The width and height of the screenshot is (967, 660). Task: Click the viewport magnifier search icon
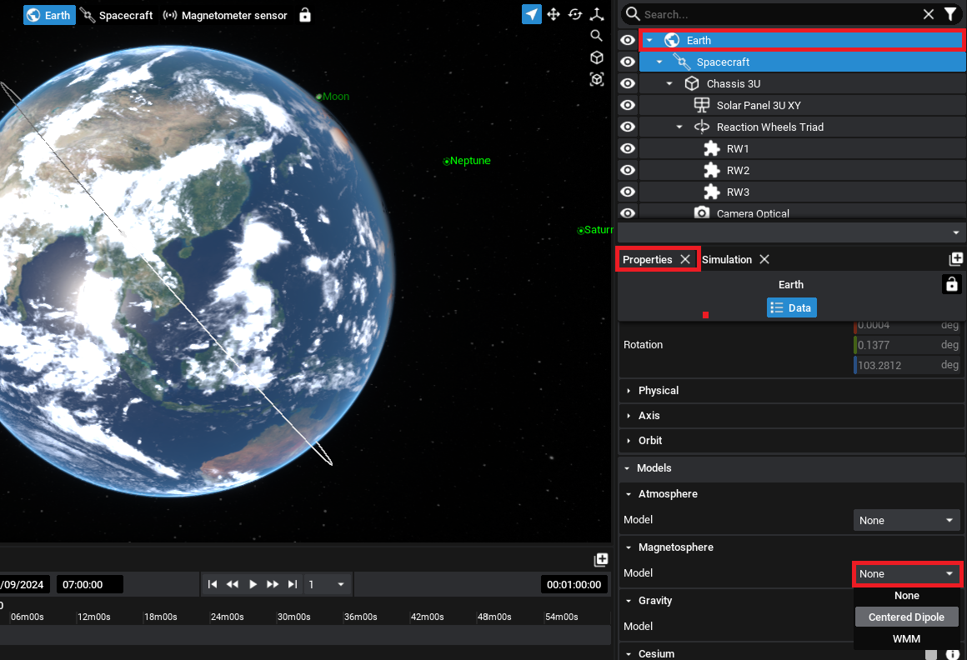click(596, 35)
